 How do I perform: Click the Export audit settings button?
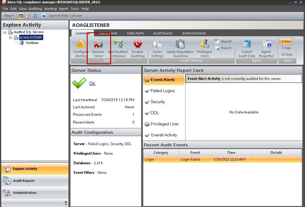pyautogui.click(x=223, y=48)
